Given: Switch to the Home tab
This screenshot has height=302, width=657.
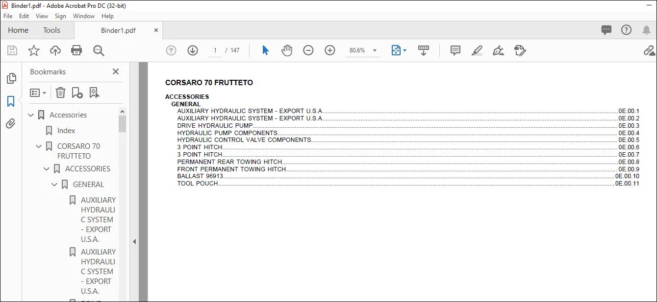Looking at the screenshot, I should 18,30.
